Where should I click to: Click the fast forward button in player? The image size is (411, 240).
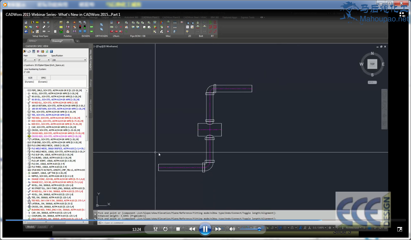(x=218, y=229)
